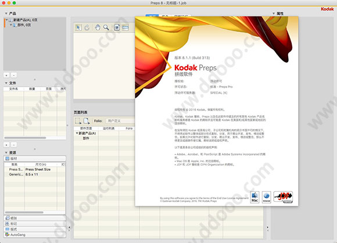Click the files table horizontal scrollbar
The image size is (337, 243).
(x=25, y=138)
